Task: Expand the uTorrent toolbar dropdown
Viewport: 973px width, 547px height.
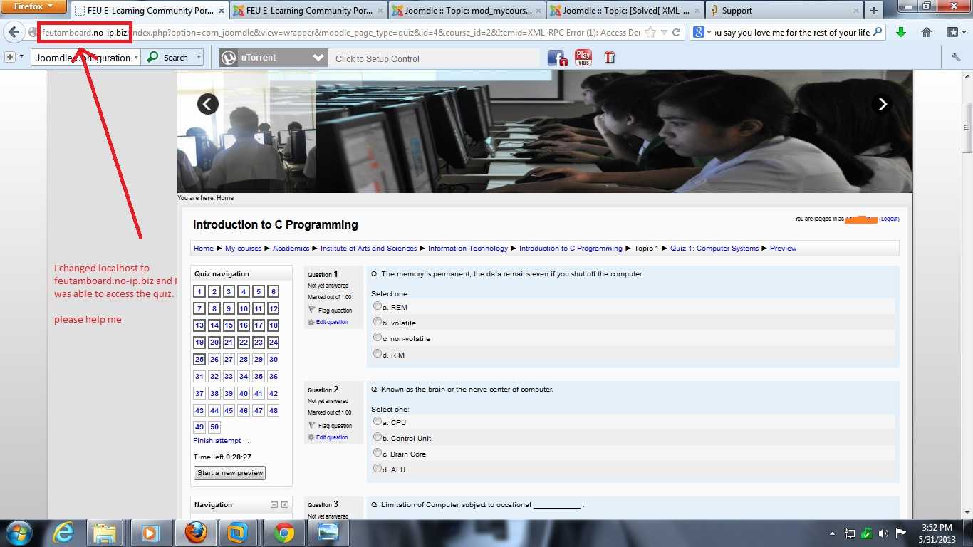Action: pyautogui.click(x=318, y=58)
